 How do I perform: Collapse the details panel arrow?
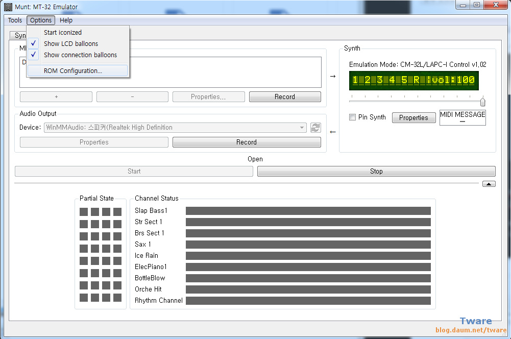coord(489,184)
